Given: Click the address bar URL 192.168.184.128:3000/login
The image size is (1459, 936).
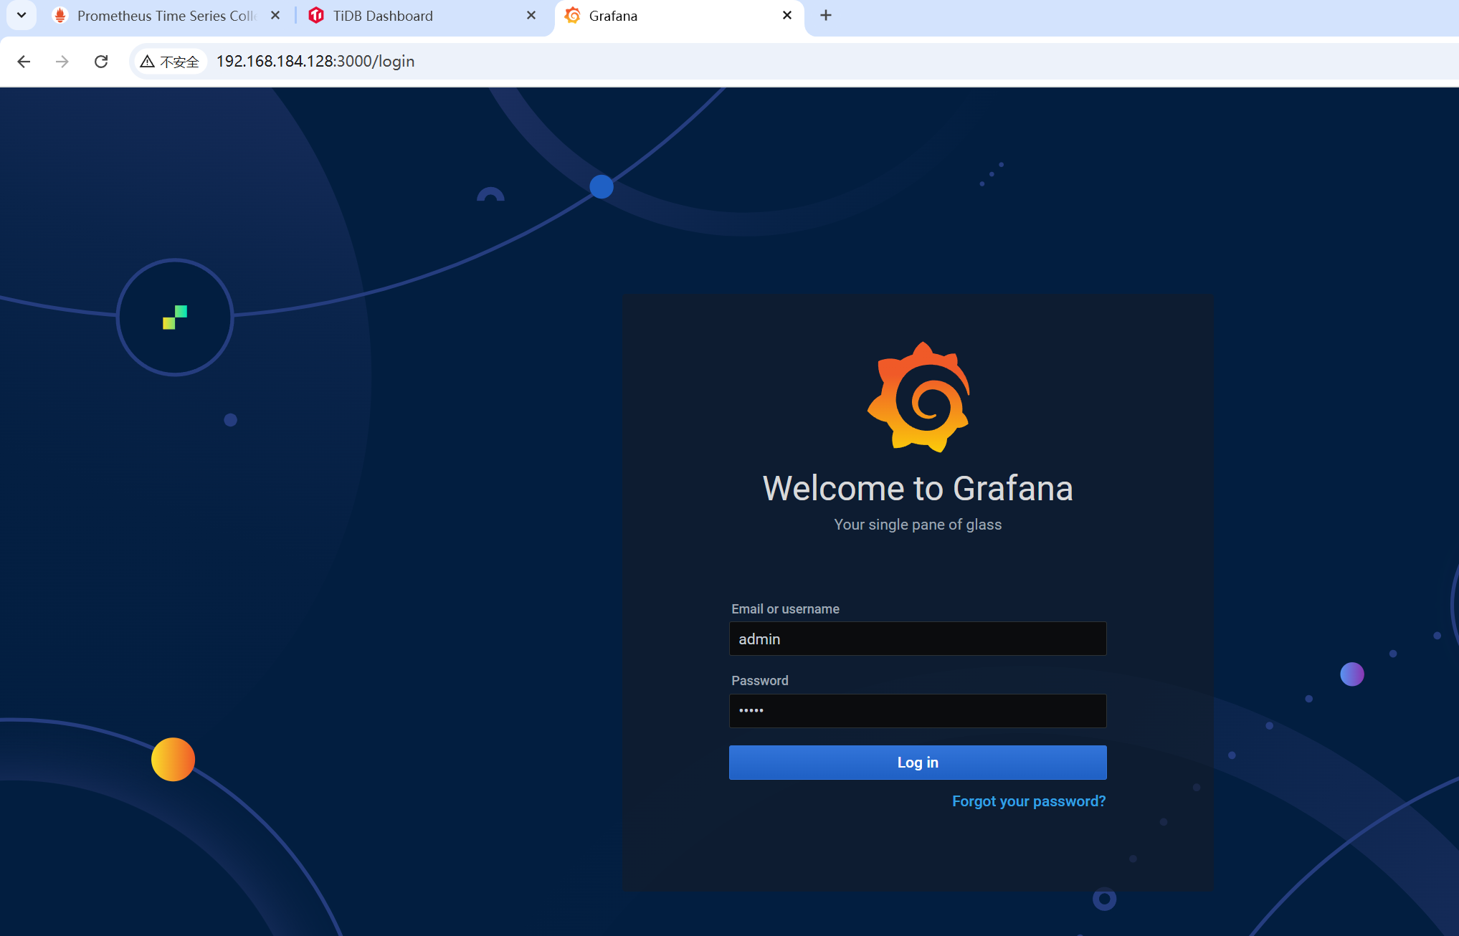Looking at the screenshot, I should [x=315, y=62].
